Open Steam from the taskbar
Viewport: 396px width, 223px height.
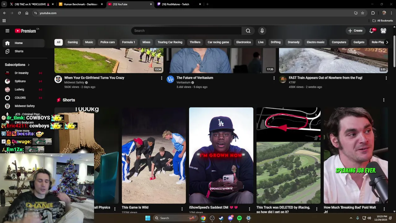[x=221, y=218]
